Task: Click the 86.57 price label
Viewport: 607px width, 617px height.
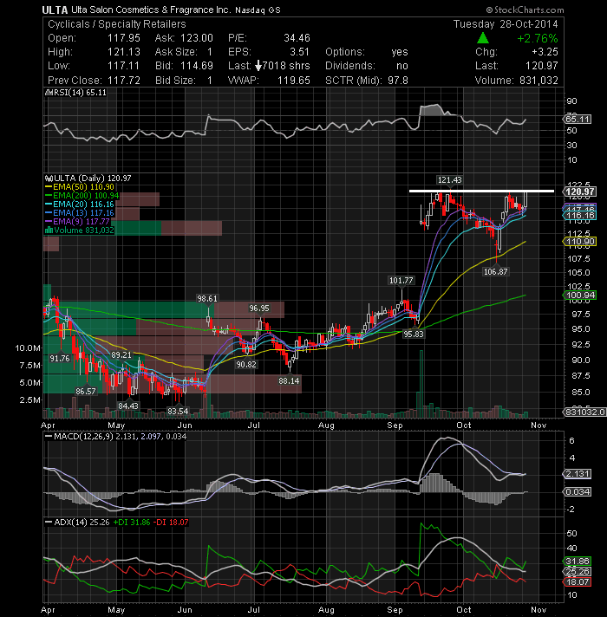Action: pos(86,391)
